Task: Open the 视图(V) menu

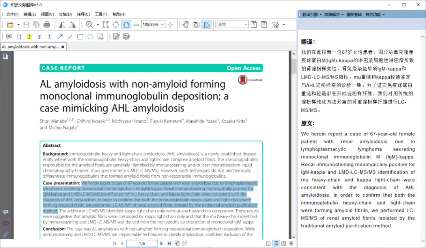Action: [x=47, y=14]
